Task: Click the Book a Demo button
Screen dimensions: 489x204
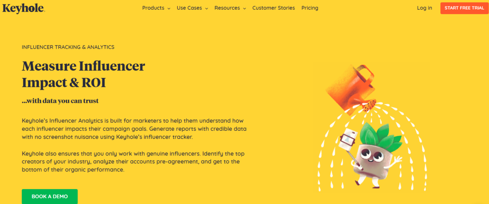Action: tap(50, 197)
